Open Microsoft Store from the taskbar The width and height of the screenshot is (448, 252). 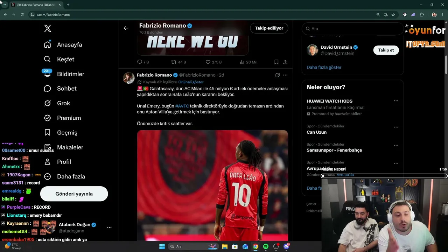tap(235, 246)
